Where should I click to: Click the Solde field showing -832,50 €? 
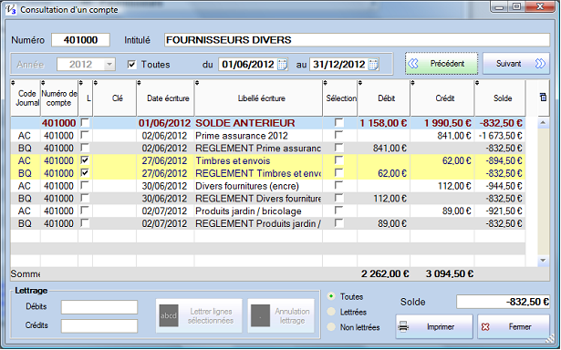pyautogui.click(x=503, y=302)
